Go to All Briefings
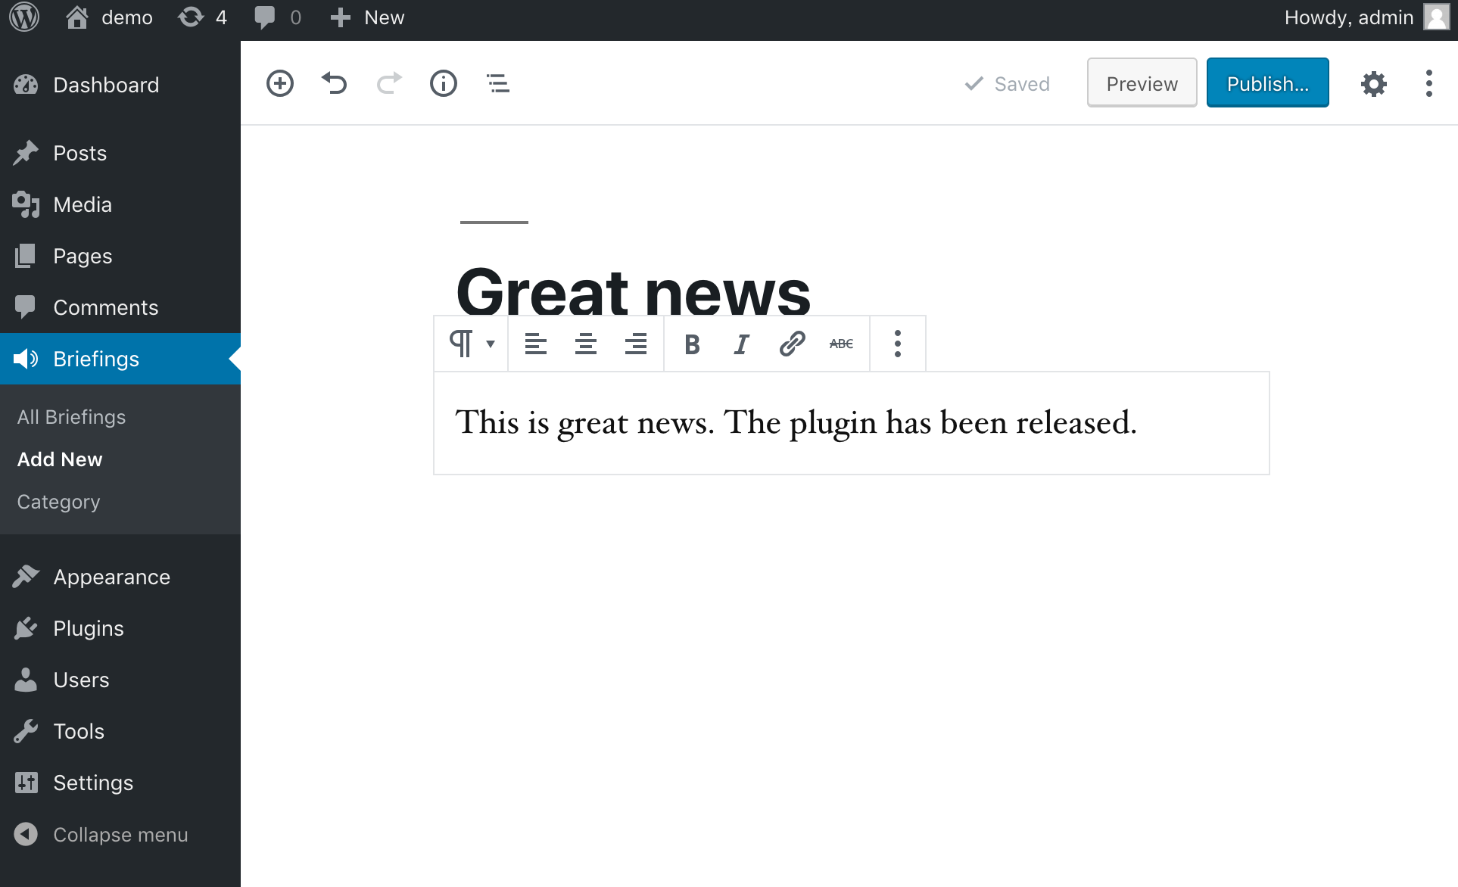The width and height of the screenshot is (1458, 887). [x=71, y=416]
